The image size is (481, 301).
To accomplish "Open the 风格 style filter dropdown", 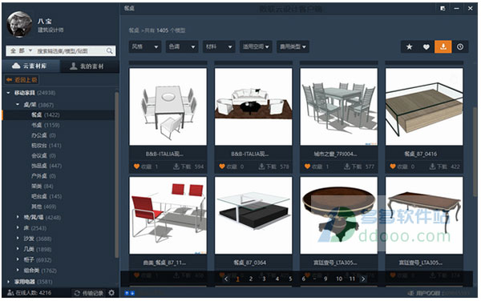I will point(145,47).
